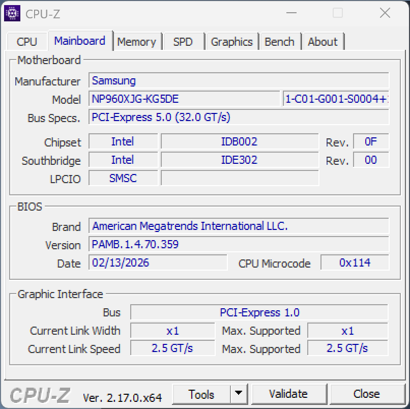Close the window using title bar X

(x=385, y=13)
